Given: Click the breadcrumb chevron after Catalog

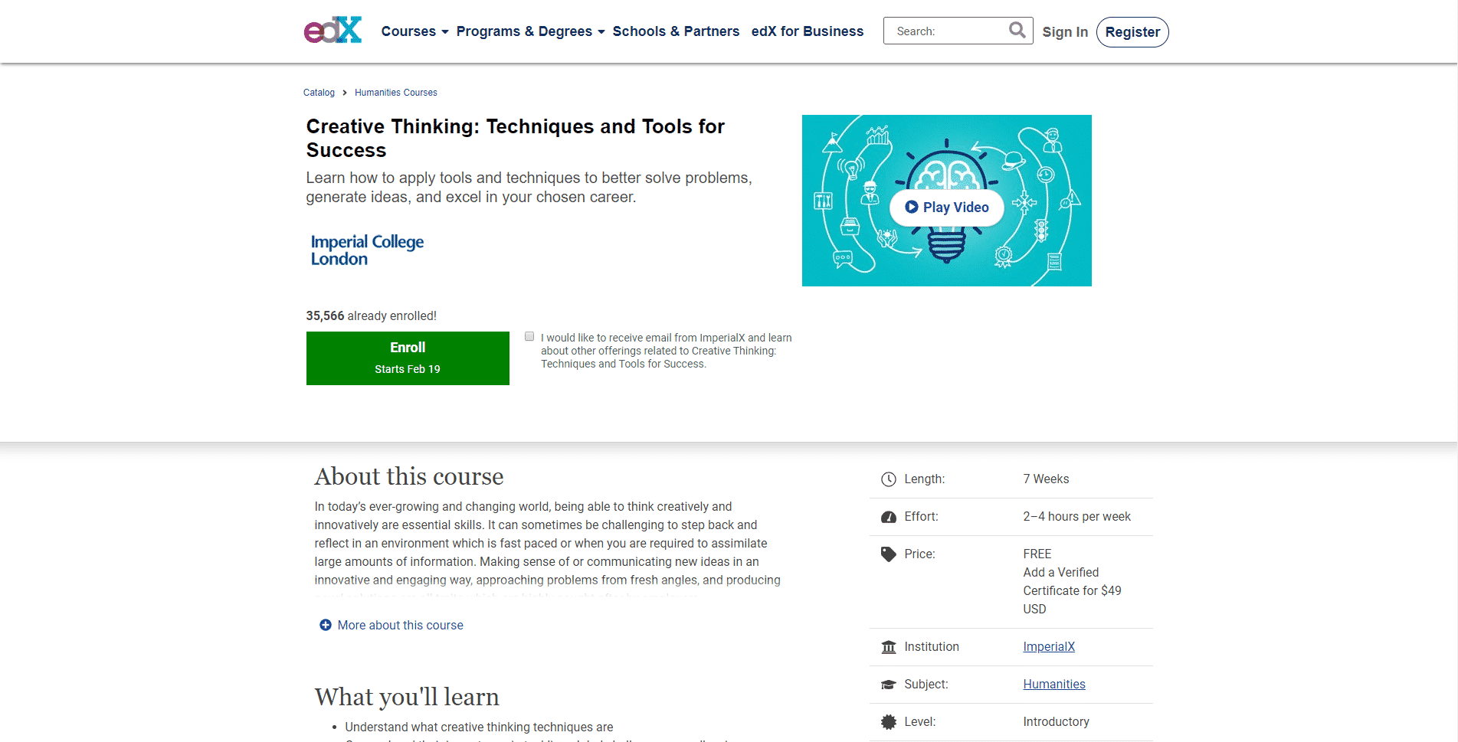Looking at the screenshot, I should 345,93.
